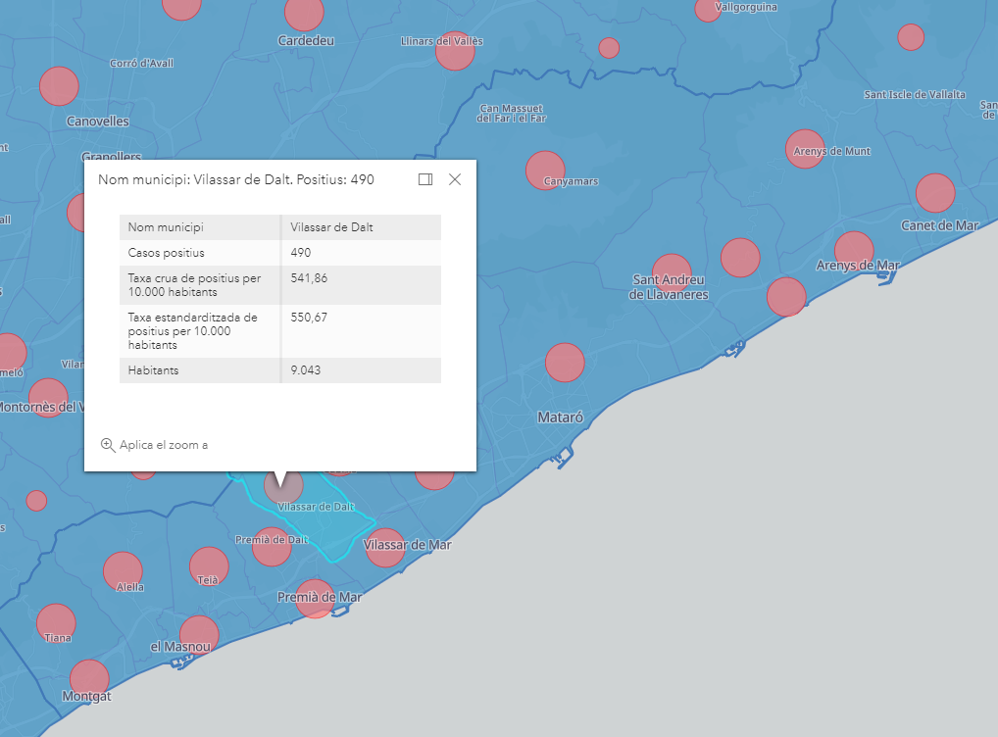Click the 'Vilassar de Dalt' value cell in table
This screenshot has width=998, height=737.
(361, 227)
